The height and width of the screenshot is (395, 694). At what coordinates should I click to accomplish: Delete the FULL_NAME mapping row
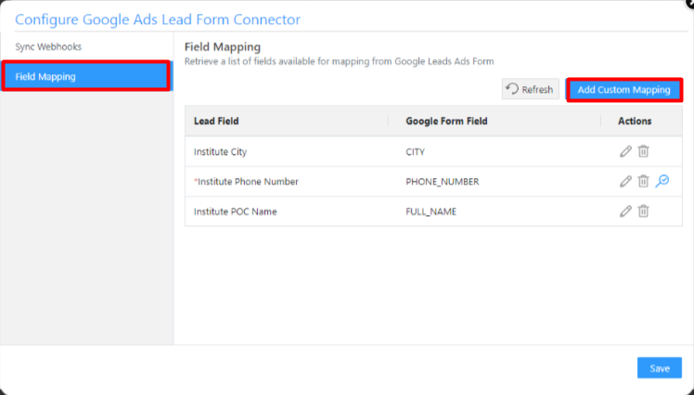coord(643,211)
